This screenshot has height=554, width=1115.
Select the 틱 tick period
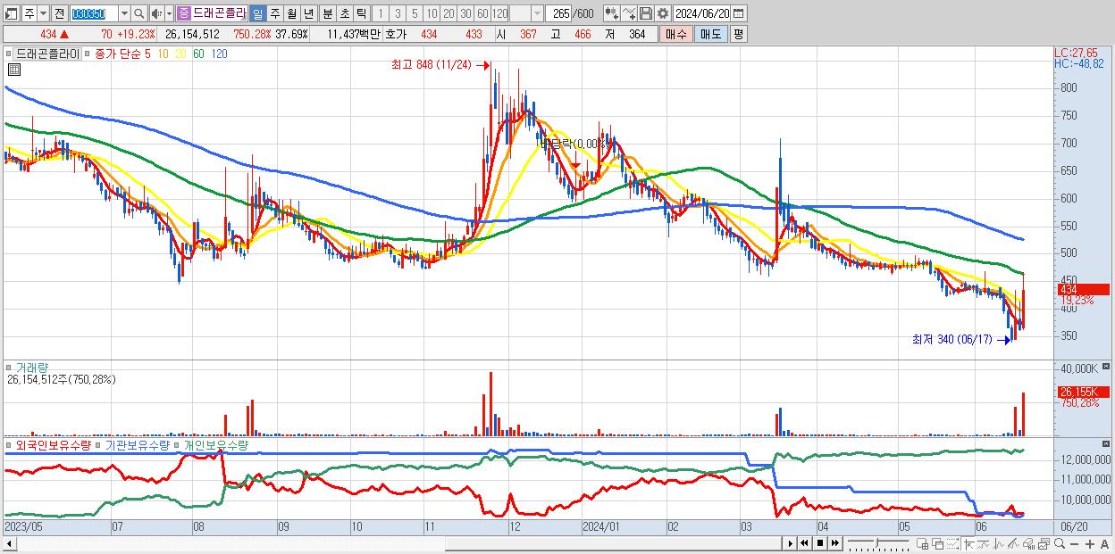361,13
